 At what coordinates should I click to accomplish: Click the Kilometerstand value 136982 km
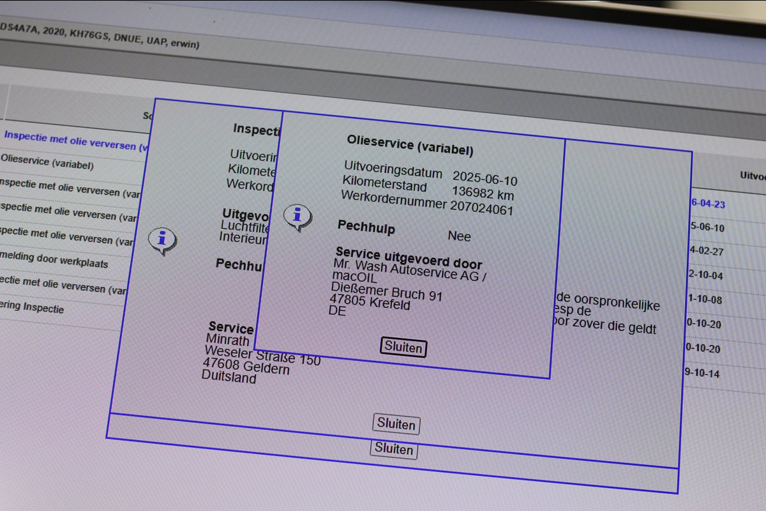tap(483, 193)
